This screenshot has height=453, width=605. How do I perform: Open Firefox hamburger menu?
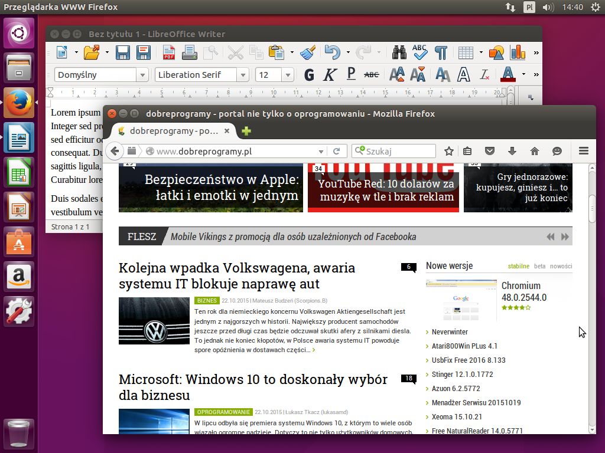tap(584, 151)
